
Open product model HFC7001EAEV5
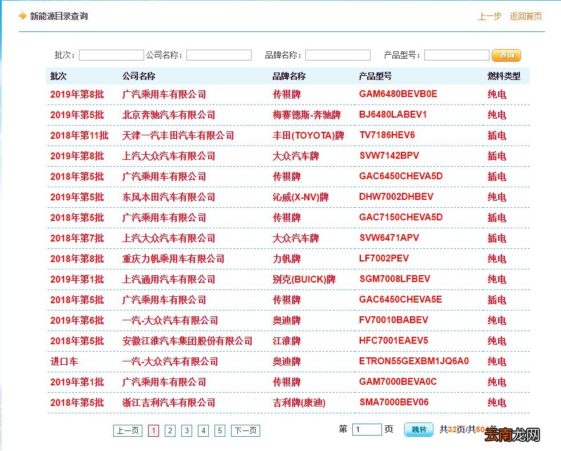393,341
